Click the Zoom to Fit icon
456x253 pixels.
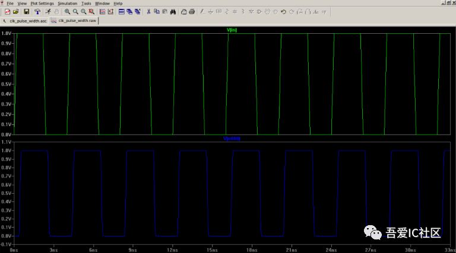click(x=91, y=11)
